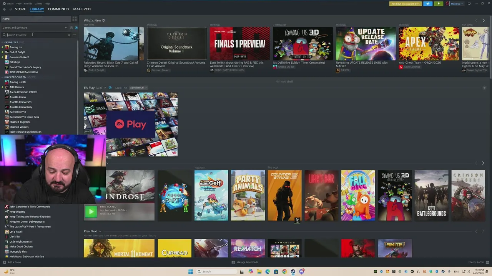Select Monopoly Plus in sidebar list

click(18, 251)
